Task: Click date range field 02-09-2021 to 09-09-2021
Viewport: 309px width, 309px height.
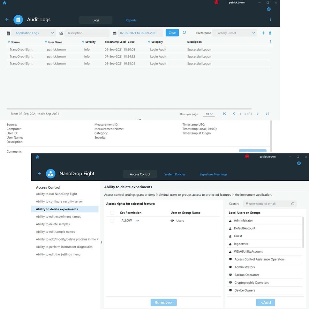Action: [140, 33]
